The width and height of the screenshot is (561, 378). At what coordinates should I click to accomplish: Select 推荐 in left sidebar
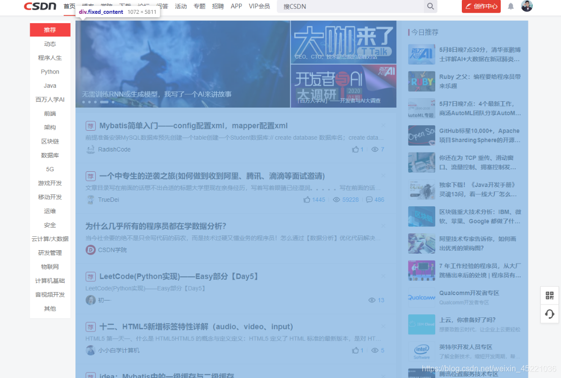click(x=50, y=30)
